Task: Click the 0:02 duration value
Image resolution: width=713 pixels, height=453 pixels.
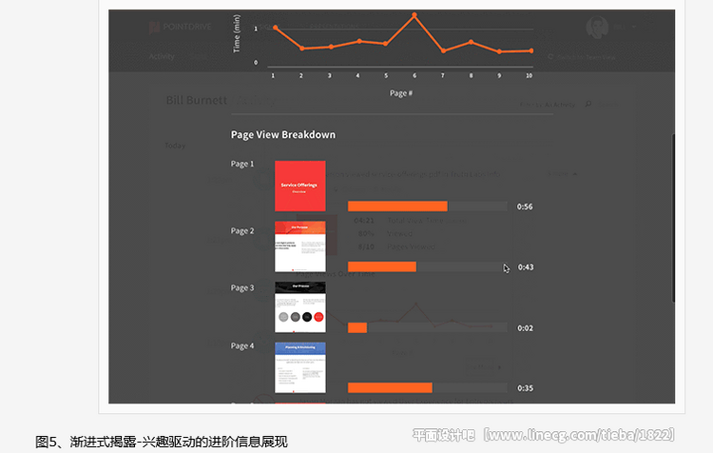Action: click(x=525, y=328)
